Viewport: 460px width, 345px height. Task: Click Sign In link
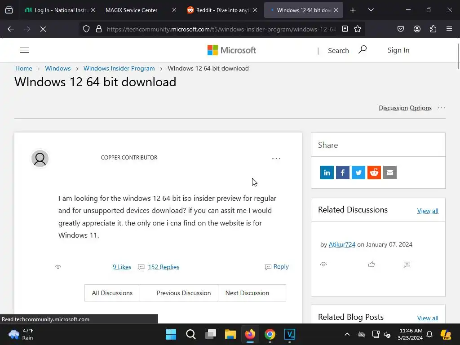(398, 50)
